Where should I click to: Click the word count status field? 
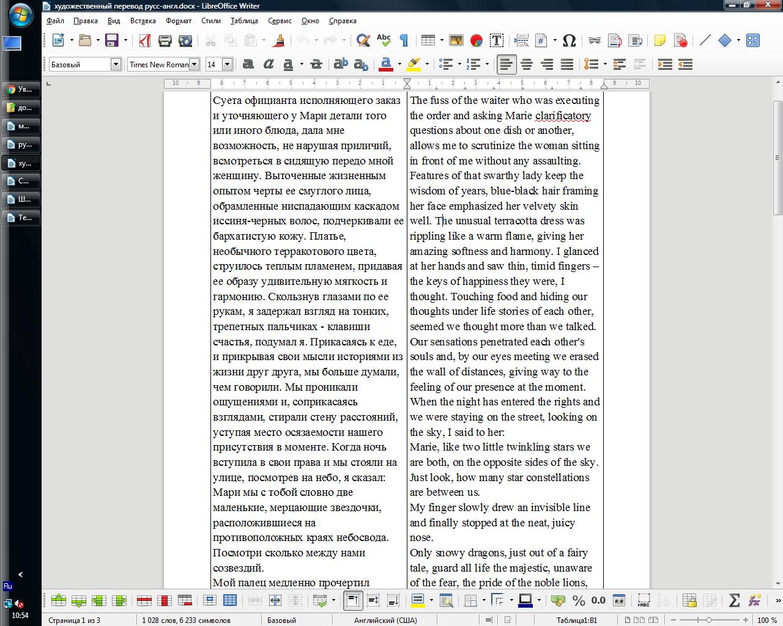186,620
